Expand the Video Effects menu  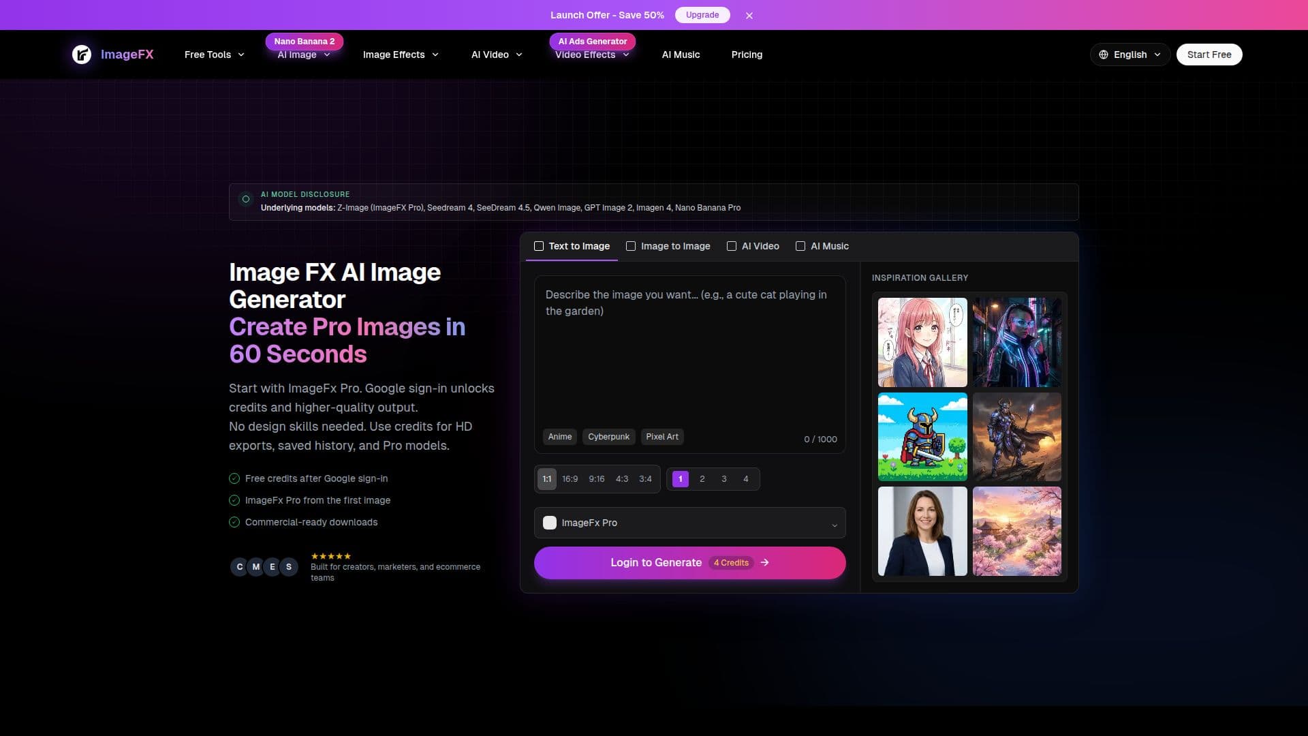click(592, 55)
